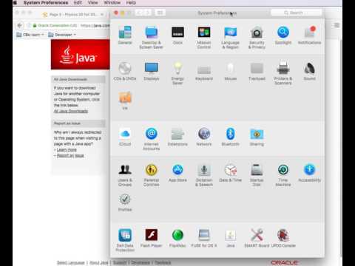Viewport: 355px width, 266px height.
Task: Click the Show All grid button
Action: click(x=160, y=13)
